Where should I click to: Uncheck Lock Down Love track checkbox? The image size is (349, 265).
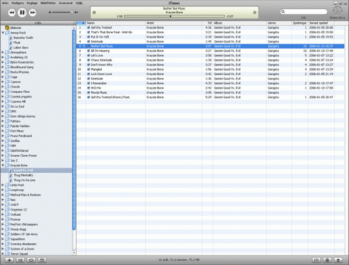(89, 74)
